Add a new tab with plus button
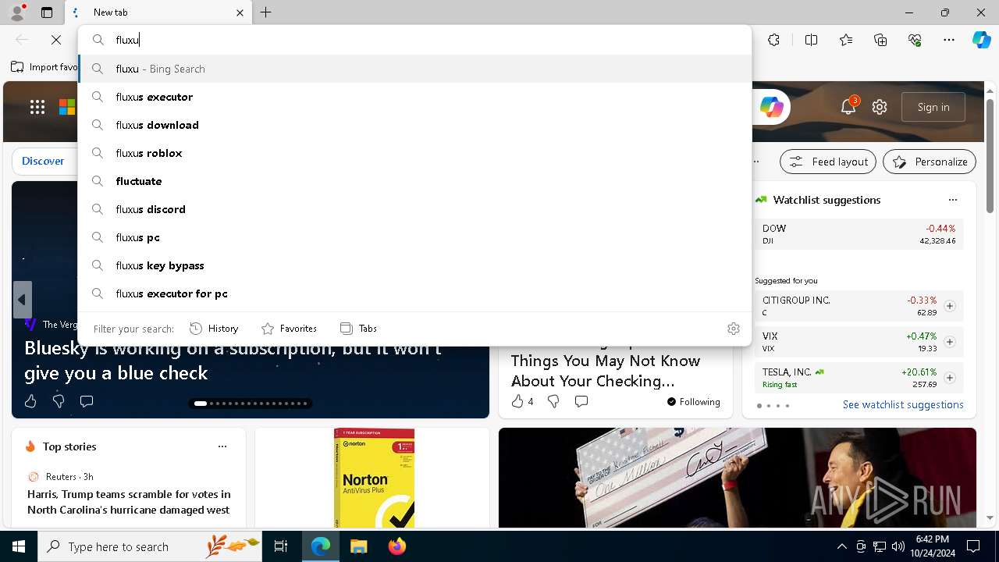Image resolution: width=999 pixels, height=562 pixels. (266, 12)
